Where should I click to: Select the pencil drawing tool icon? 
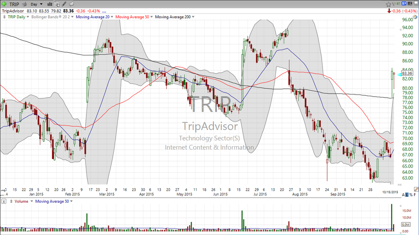pyautogui.click(x=64, y=4)
